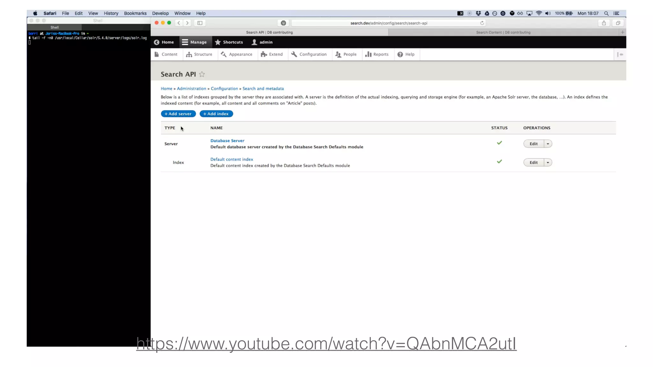
Task: Click the uBlock extension icon
Action: (283, 23)
